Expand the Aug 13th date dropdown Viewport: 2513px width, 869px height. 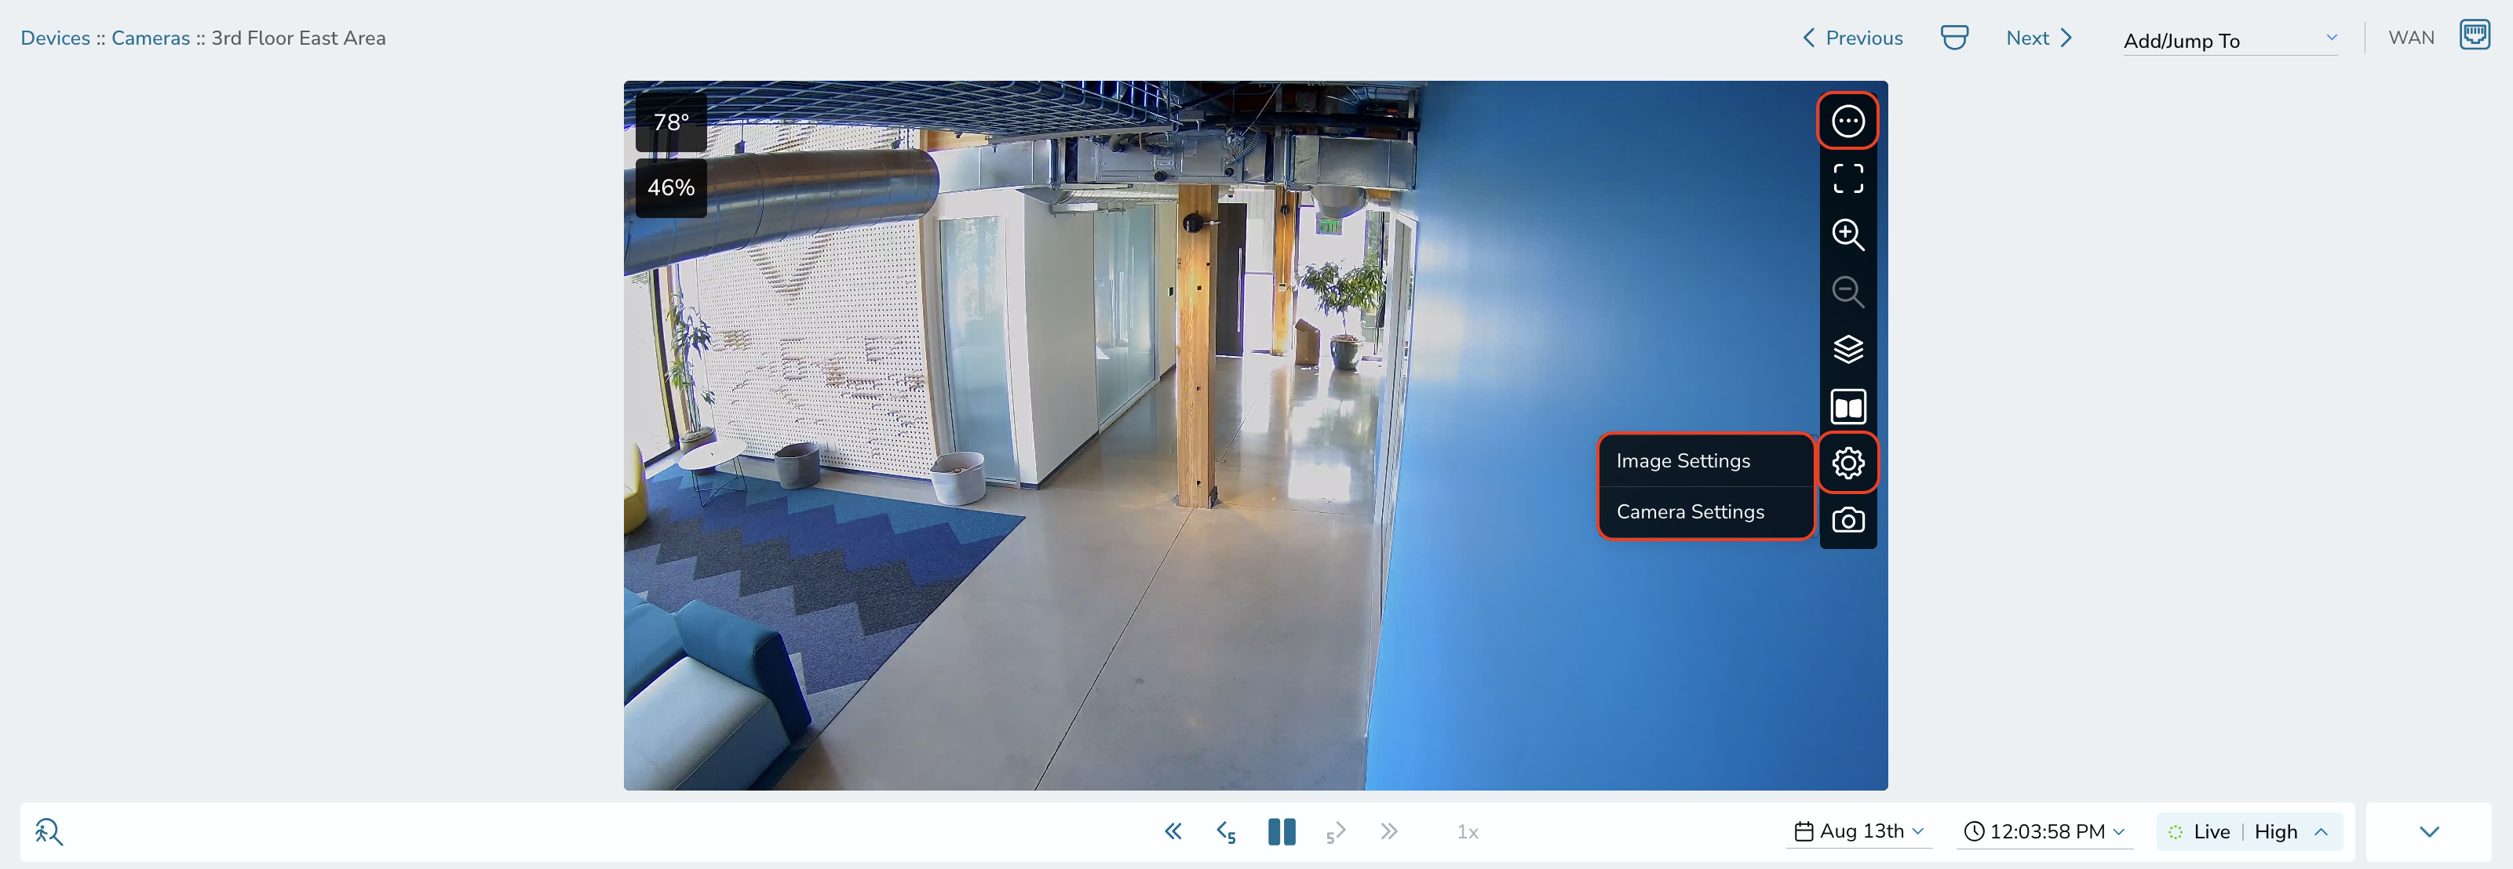1858,832
